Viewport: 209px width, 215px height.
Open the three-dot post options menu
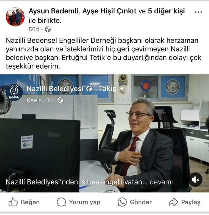point(198,12)
